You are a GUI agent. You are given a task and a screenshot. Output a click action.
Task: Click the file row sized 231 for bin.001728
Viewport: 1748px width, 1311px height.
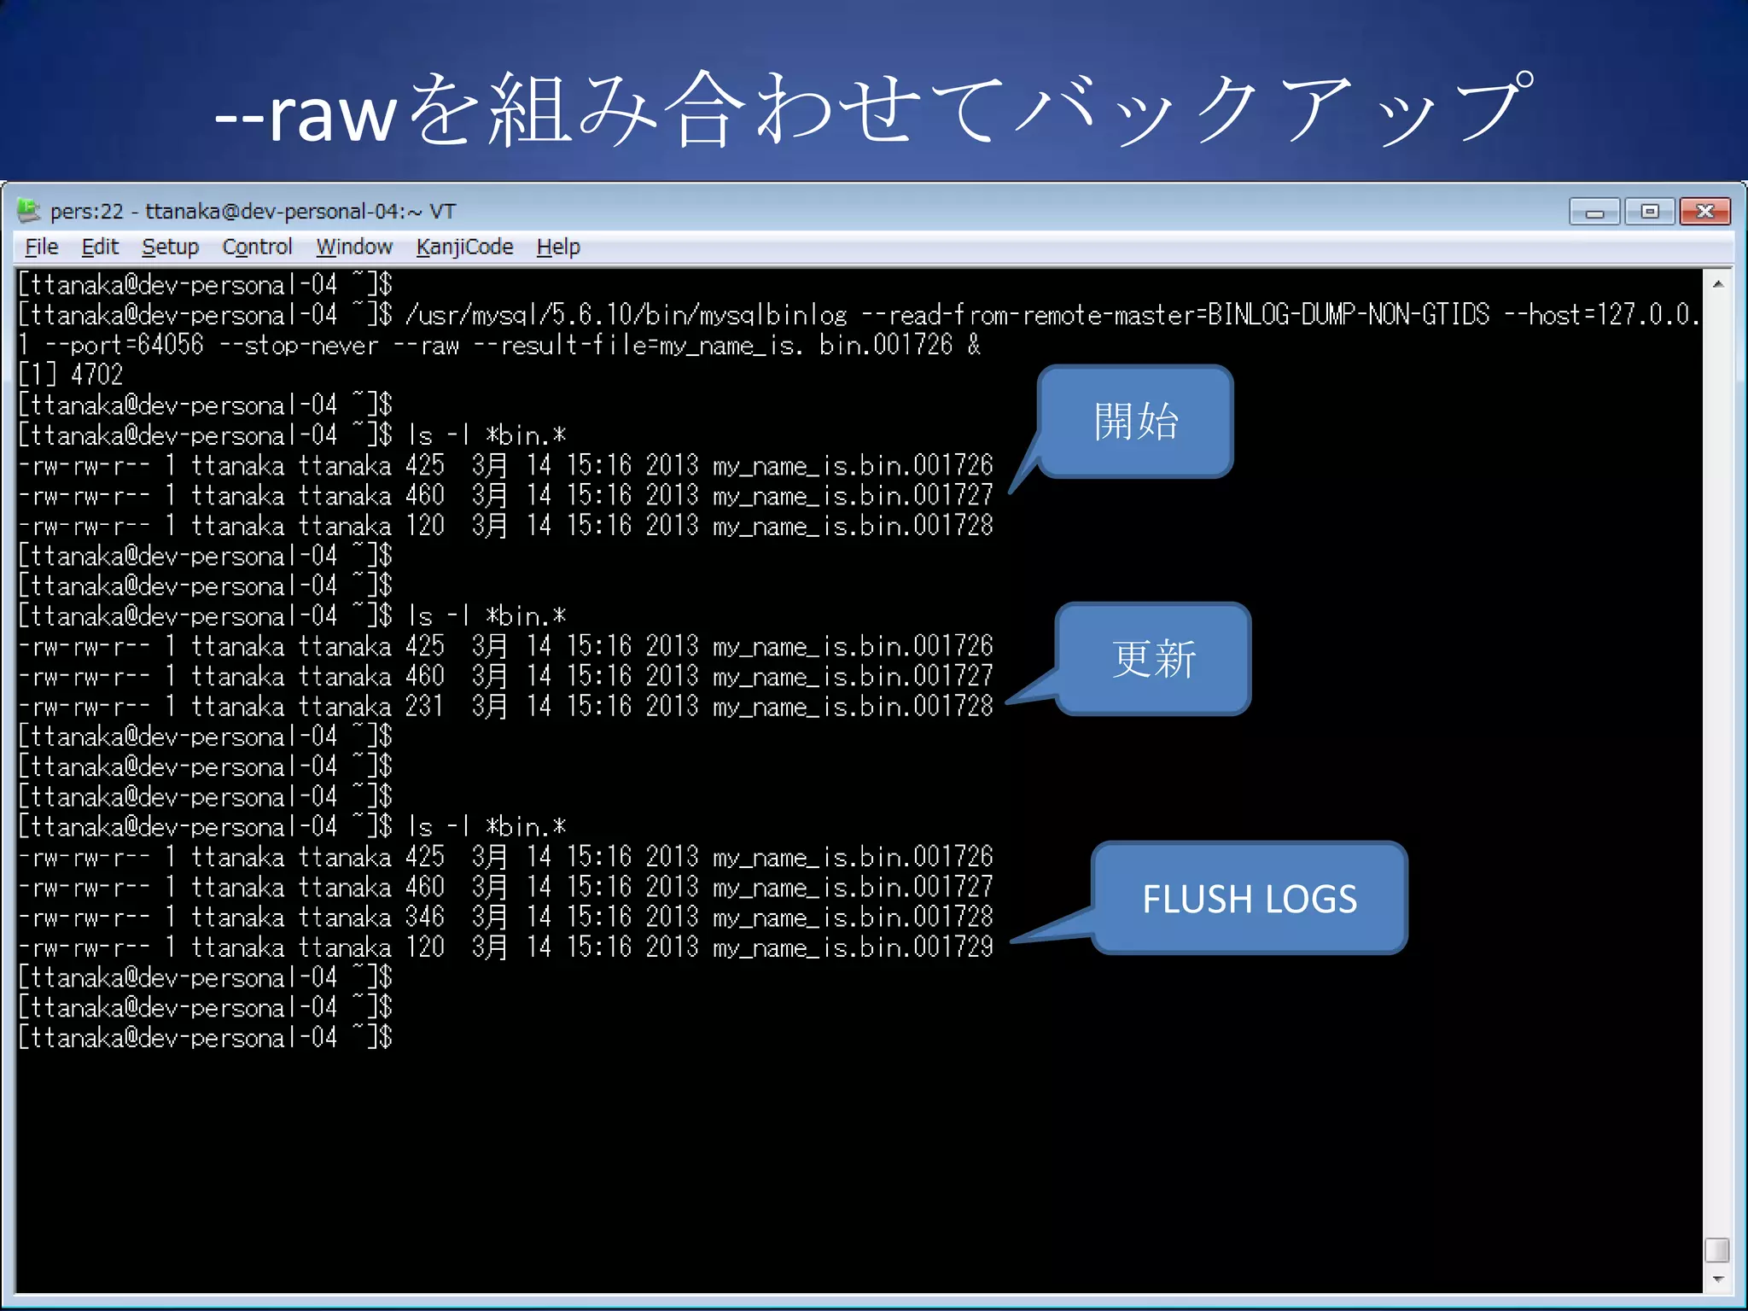click(x=506, y=707)
